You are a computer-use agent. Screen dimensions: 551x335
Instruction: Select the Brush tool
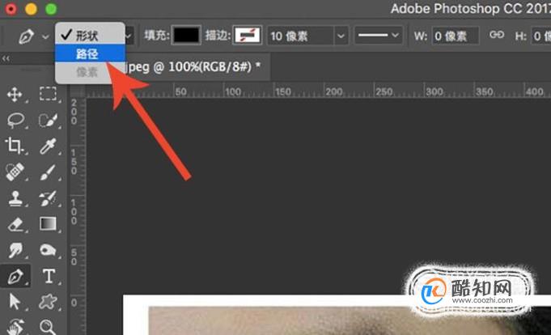(x=48, y=172)
